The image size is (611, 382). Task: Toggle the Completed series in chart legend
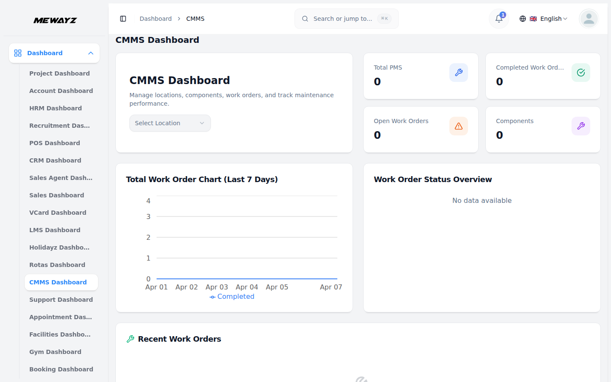[x=232, y=297]
